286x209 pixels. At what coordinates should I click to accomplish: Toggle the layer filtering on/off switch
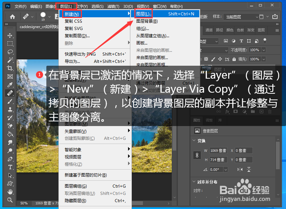coord(265,41)
